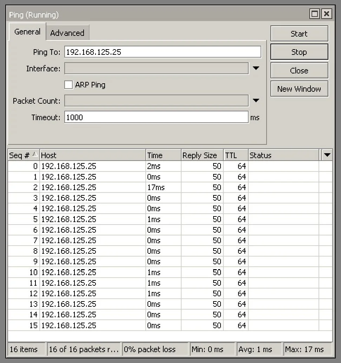Enable the ARP Ping checkbox
The image size is (341, 363).
tap(69, 85)
